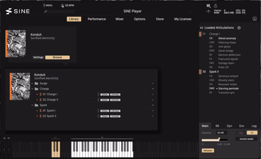261x159 pixels.
Task: Expand the 02 Spark II instrument
Action: pos(37,116)
